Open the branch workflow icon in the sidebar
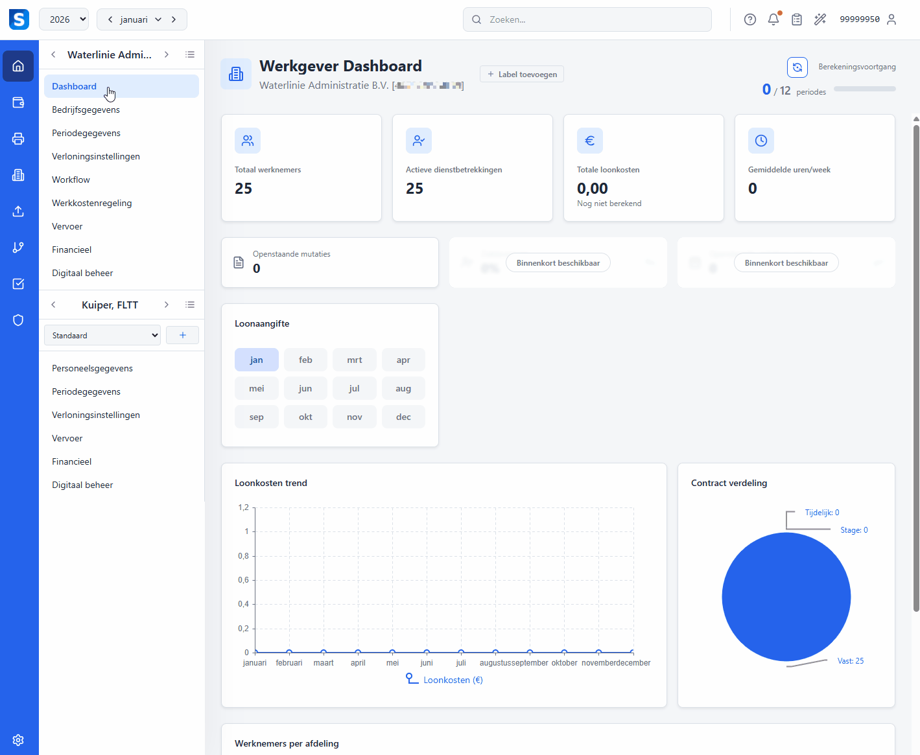Viewport: 920px width, 755px height. pyautogui.click(x=18, y=248)
